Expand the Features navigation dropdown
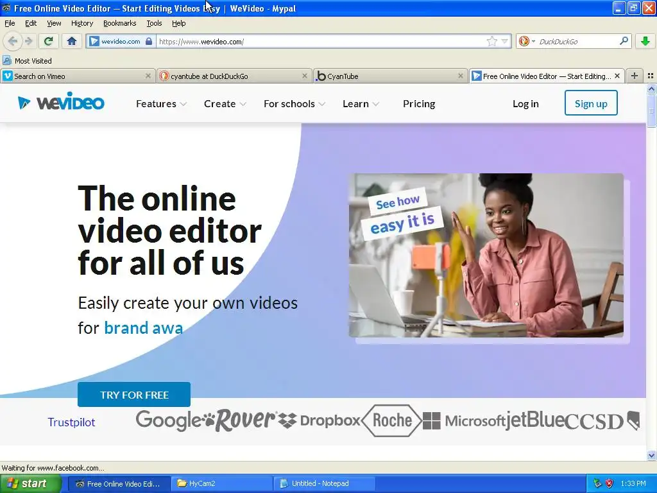Screen dimensions: 657x493 point(161,103)
